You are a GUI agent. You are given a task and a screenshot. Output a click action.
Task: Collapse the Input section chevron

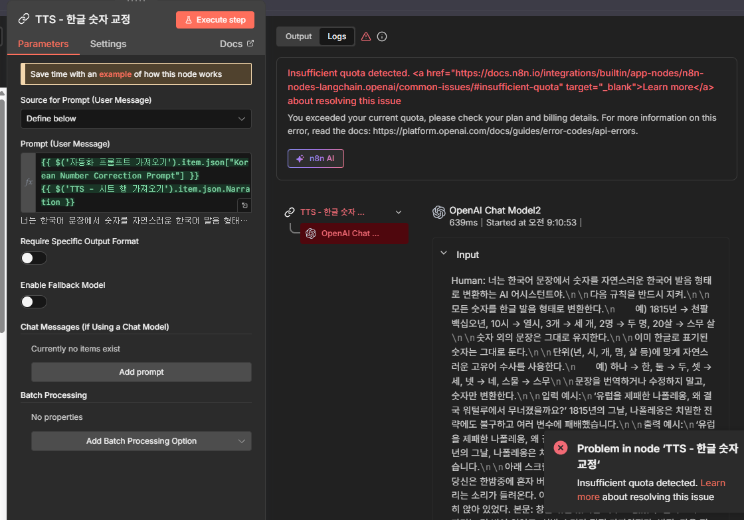point(444,253)
